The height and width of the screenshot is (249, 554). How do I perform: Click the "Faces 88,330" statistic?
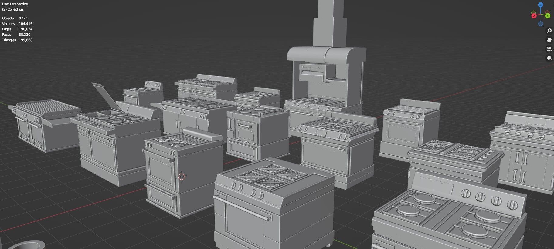(16, 35)
